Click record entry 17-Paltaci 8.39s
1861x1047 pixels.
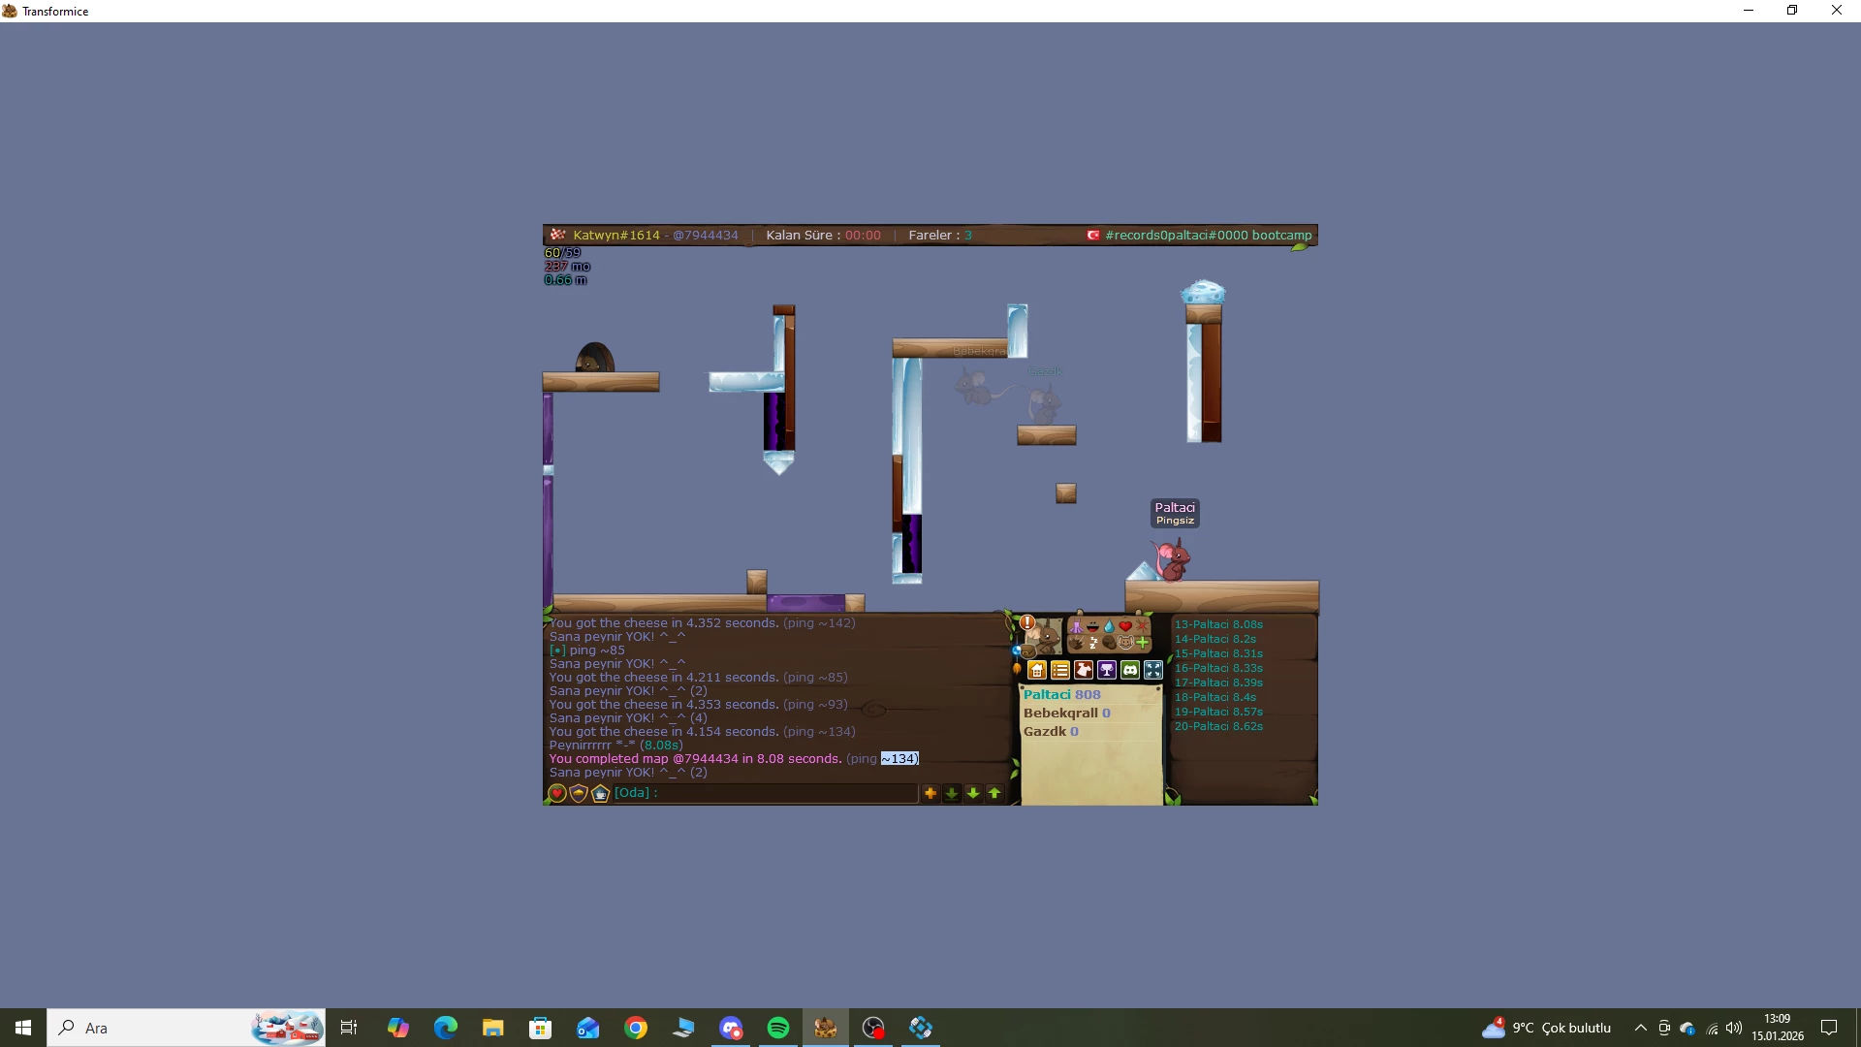1218,682
